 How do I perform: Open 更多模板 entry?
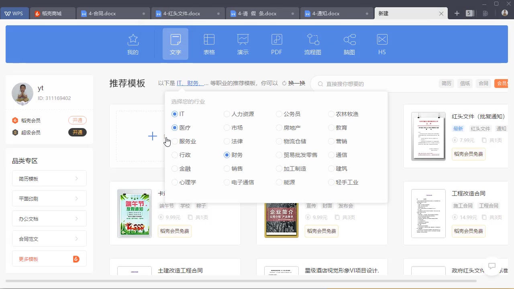click(49, 258)
